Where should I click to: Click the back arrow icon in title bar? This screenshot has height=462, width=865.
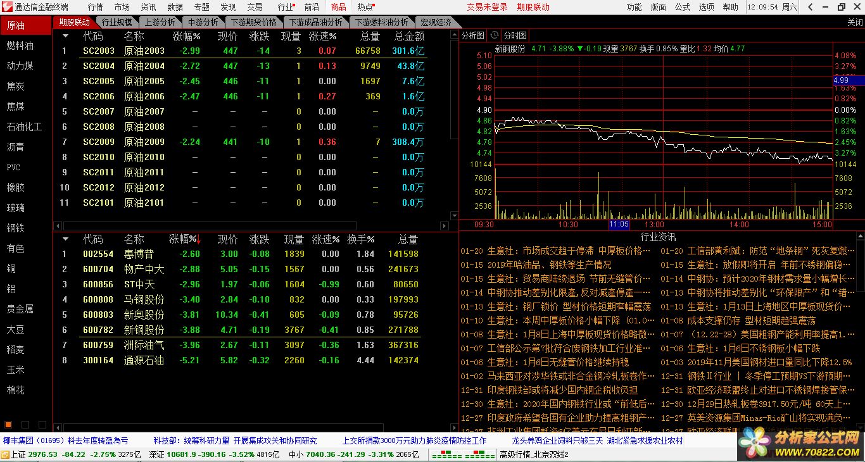point(810,7)
